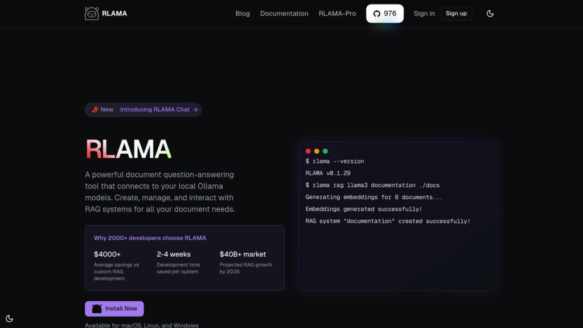Open the Introducing RLAMA Chat announcement
This screenshot has height=328, width=583.
[153, 109]
